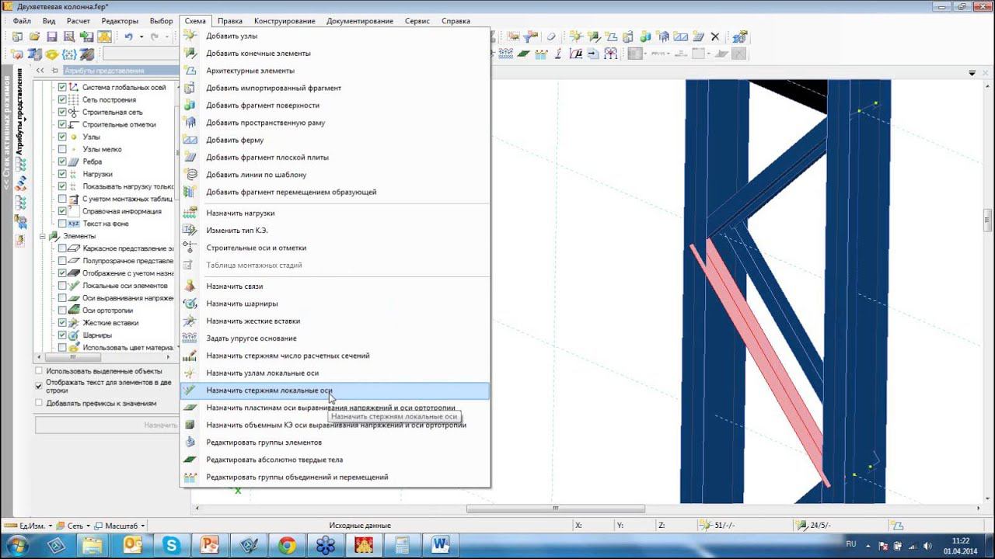Click the Save icon in the toolbar

click(51, 36)
